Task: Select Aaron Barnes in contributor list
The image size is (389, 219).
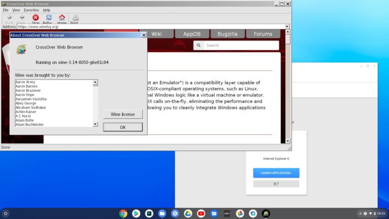Action: tap(26, 86)
